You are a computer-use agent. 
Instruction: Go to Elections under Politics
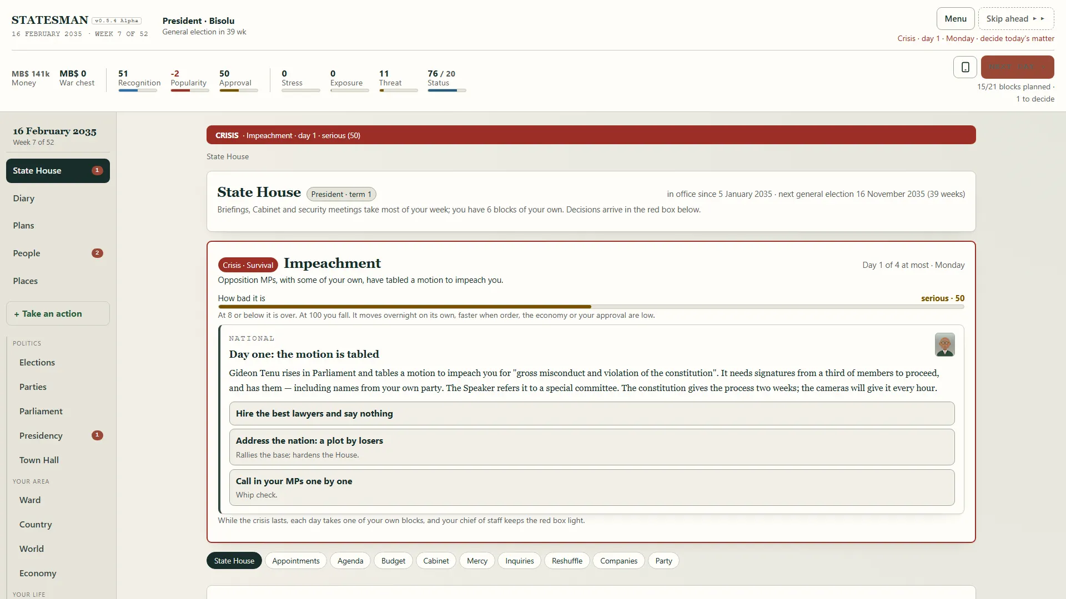(x=61, y=363)
